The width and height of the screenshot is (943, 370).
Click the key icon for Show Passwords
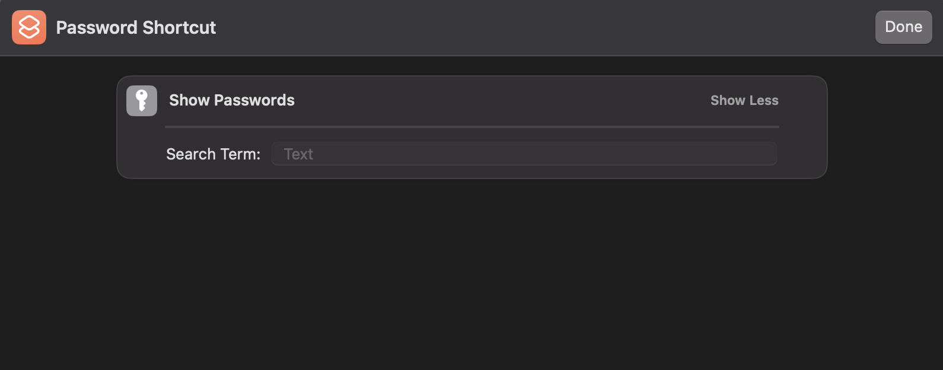pos(142,100)
